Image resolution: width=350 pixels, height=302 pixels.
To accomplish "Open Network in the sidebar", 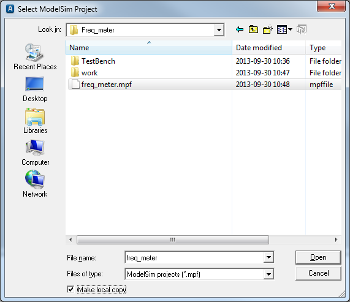I will 35,184.
